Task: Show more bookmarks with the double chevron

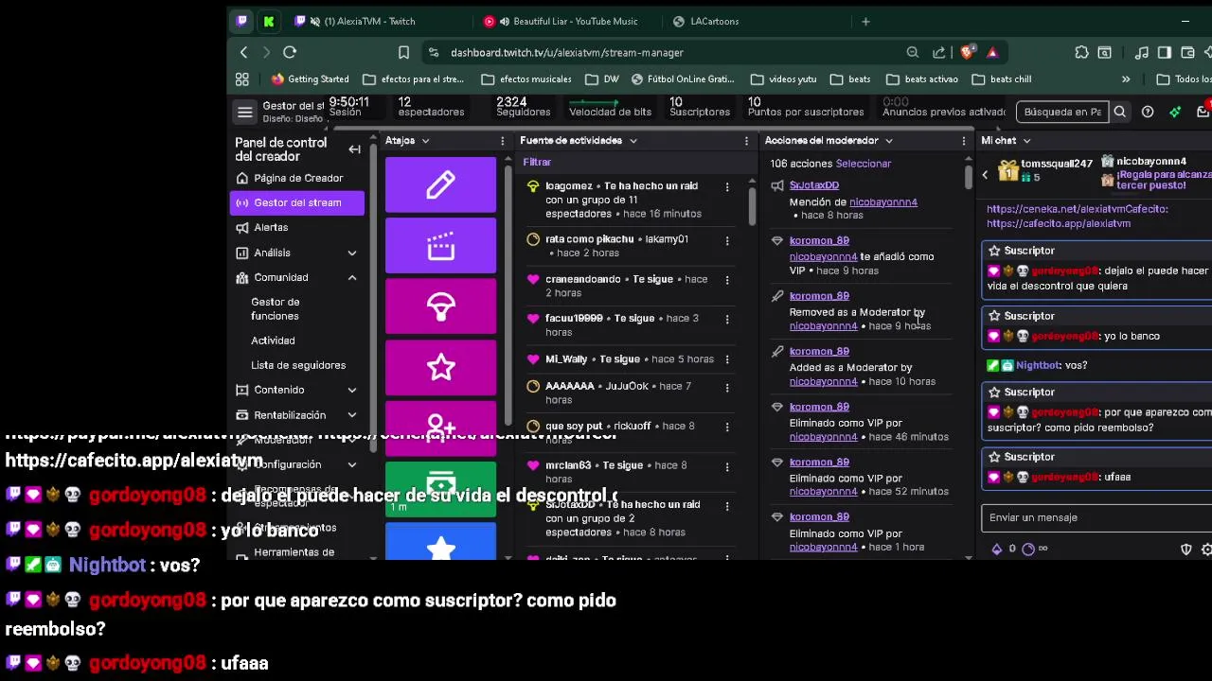Action: tap(1126, 79)
